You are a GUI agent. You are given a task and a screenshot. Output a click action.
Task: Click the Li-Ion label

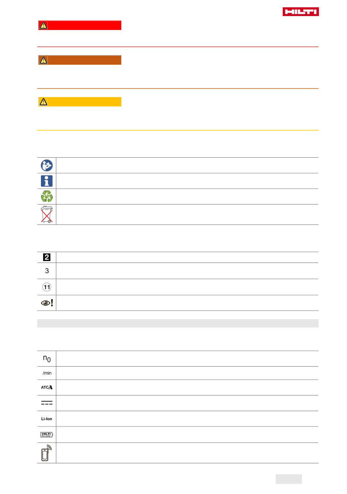coord(47,419)
